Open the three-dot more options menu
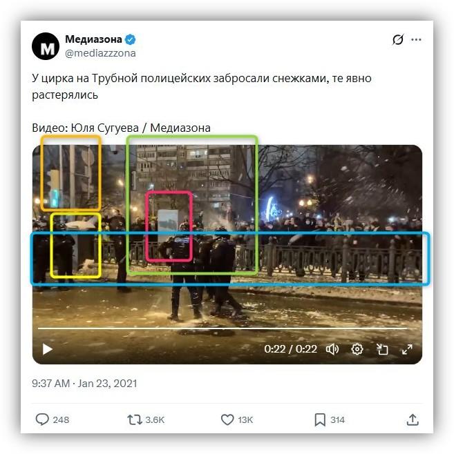Image resolution: width=454 pixels, height=454 pixels. 416,39
